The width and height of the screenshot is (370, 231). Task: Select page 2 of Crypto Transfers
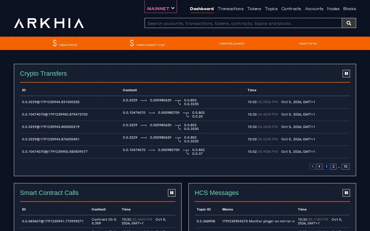click(333, 167)
